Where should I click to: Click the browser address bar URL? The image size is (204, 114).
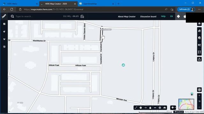coord(53,9)
